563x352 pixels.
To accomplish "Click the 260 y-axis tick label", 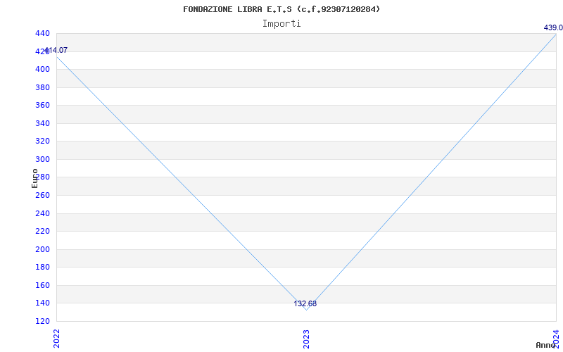I will coord(42,195).
